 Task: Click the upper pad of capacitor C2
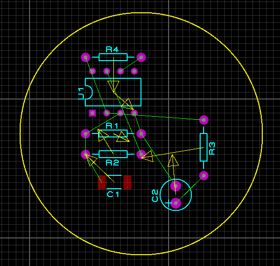pos(175,186)
